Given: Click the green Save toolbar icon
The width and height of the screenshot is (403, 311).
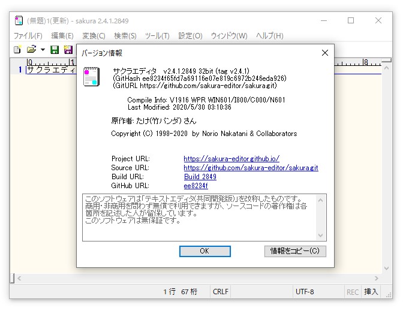Looking at the screenshot, I should 55,50.
